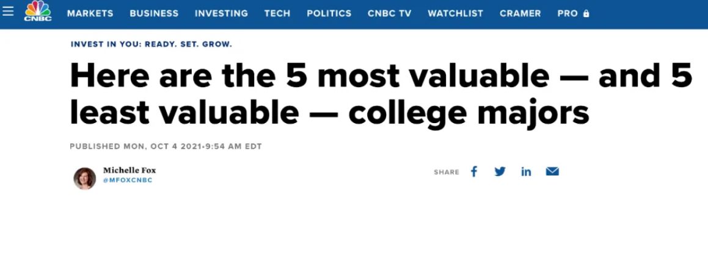The height and width of the screenshot is (273, 708).
Task: Open the Markets menu
Action: [90, 13]
